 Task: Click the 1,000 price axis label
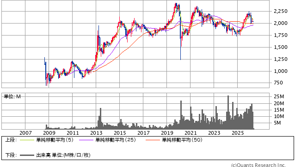click(x=281, y=71)
